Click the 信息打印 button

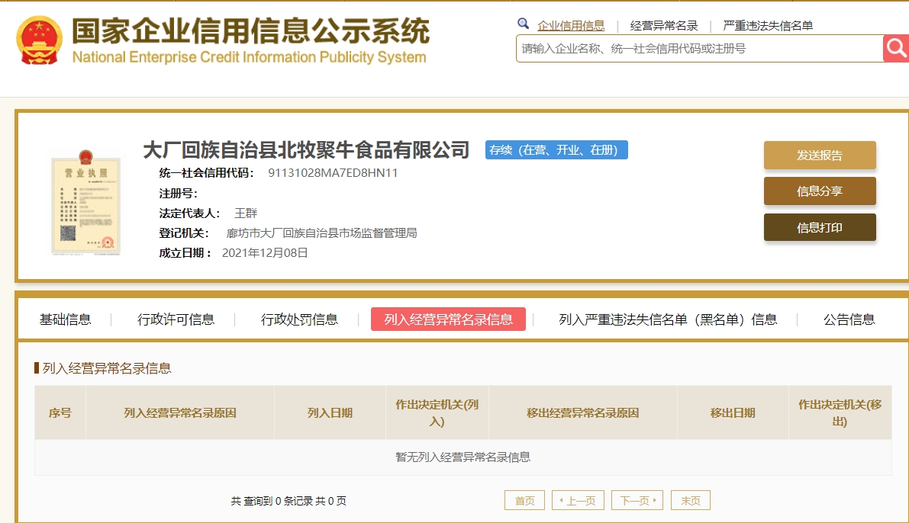click(x=820, y=228)
